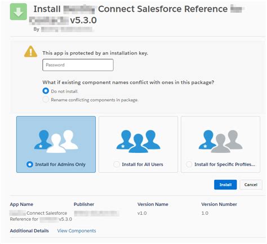Viewport: 267px width, 244px height.
Task: Click the All Users blue people icon
Action: tap(138, 142)
